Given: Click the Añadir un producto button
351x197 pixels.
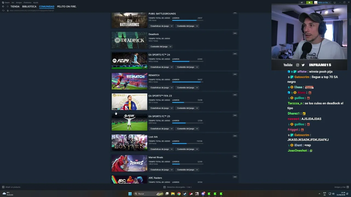Looking at the screenshot, I should point(11,187).
